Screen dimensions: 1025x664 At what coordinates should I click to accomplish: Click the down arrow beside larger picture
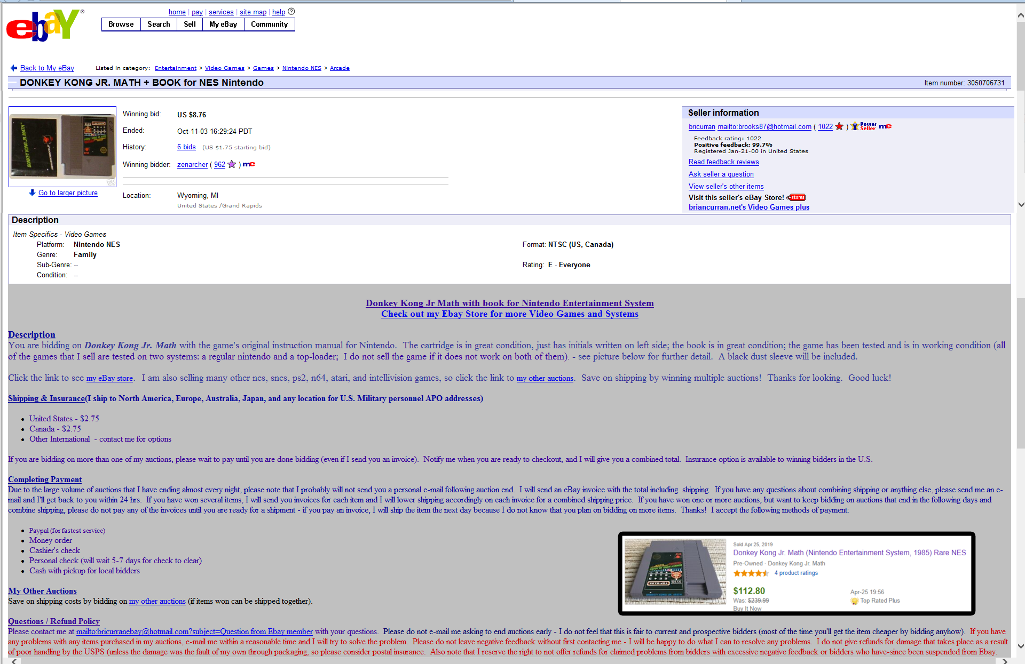32,193
